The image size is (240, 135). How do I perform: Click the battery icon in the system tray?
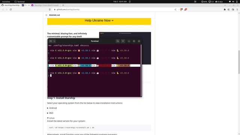[237, 1]
